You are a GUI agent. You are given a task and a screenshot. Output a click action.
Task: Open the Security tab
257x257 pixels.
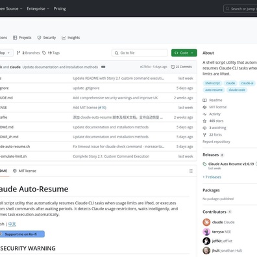pyautogui.click(x=47, y=38)
